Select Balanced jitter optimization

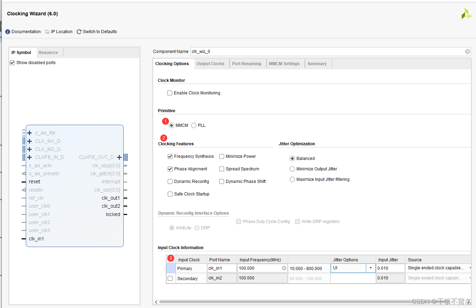pyautogui.click(x=292, y=159)
